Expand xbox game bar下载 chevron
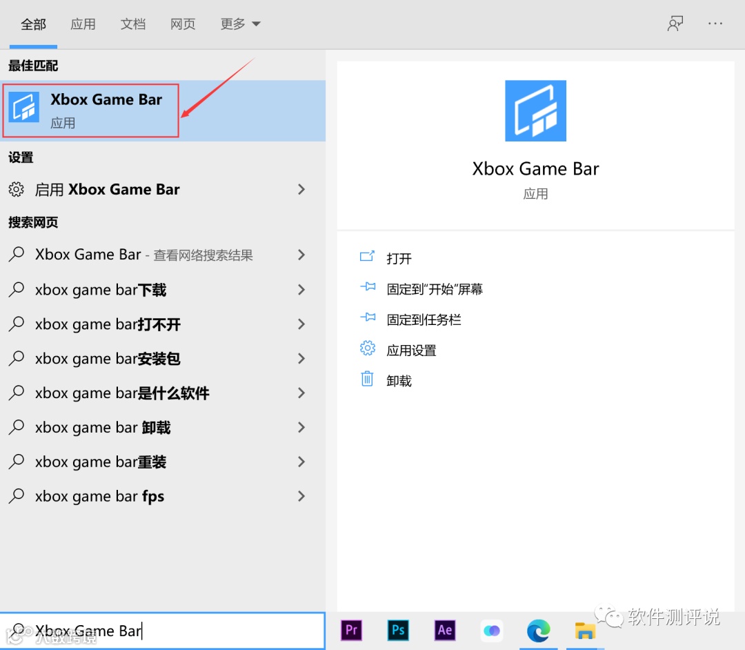745x650 pixels. [x=301, y=289]
